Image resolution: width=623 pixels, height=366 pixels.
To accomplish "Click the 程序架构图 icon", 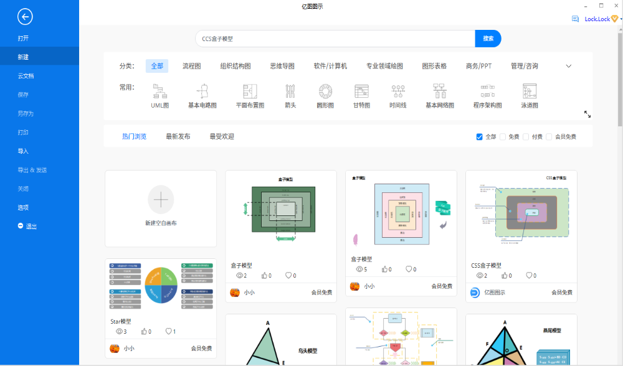I will (x=487, y=92).
